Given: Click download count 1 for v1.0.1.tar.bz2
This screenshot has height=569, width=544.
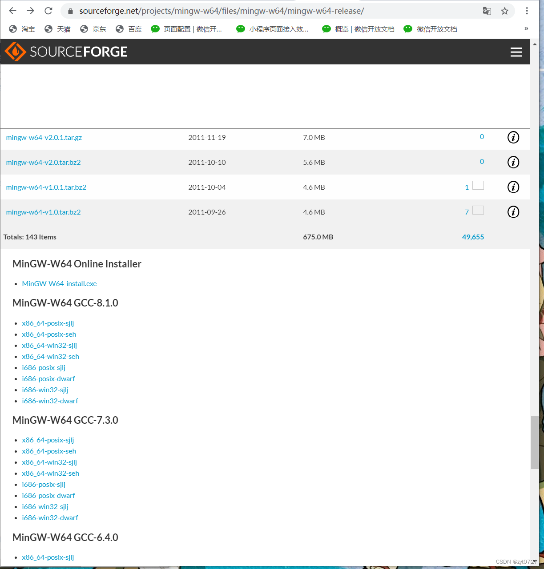Looking at the screenshot, I should tap(467, 187).
